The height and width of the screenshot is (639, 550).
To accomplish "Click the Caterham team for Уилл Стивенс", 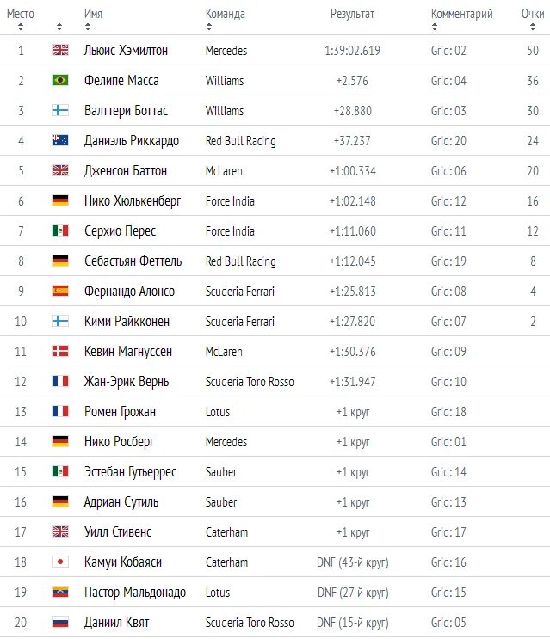I will pos(226,531).
